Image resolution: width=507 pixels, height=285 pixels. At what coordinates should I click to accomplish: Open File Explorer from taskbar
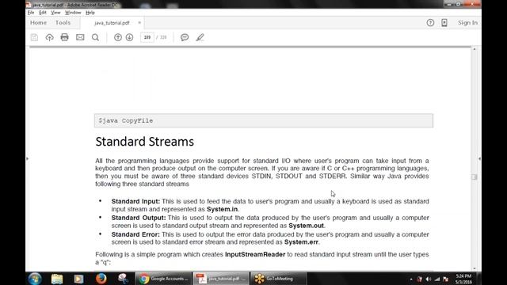(57, 279)
